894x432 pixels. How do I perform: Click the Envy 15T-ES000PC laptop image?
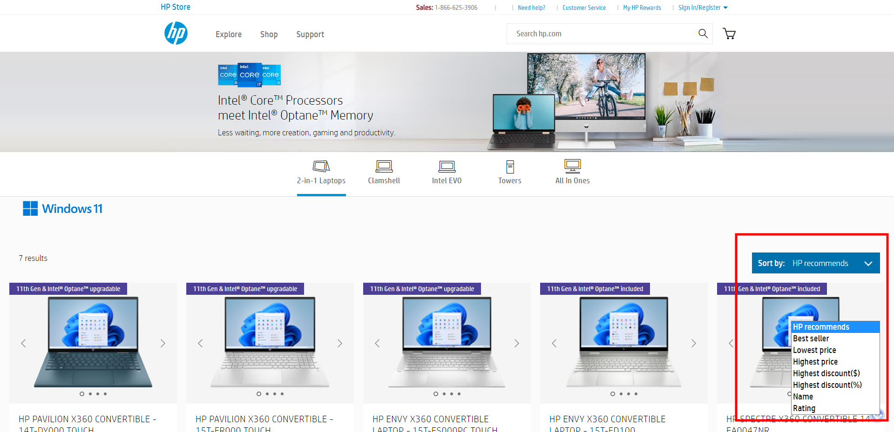447,342
